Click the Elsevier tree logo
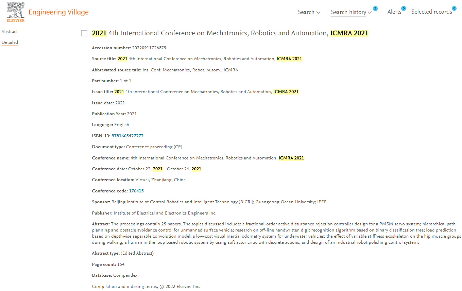Screen dimensions: 462x291 coord(16,12)
